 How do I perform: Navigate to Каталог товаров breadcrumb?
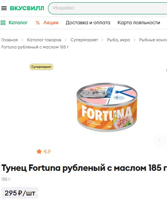click(x=44, y=40)
